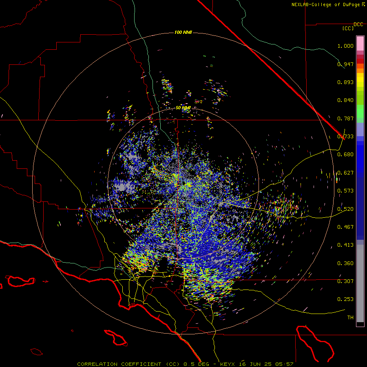Click the NEXLAB-College of DuPage credit text

[x=325, y=4]
